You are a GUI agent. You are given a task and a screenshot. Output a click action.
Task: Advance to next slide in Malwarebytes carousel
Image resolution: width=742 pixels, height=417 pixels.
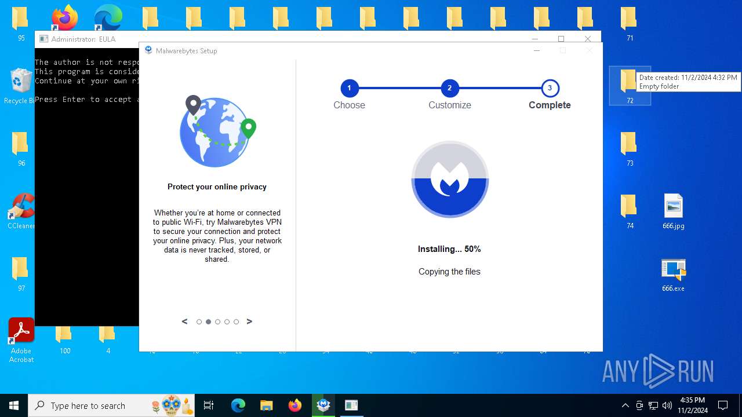click(249, 321)
